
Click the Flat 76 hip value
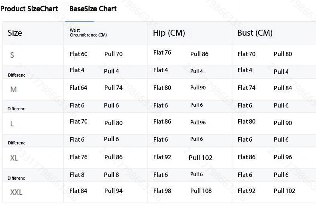point(162,53)
